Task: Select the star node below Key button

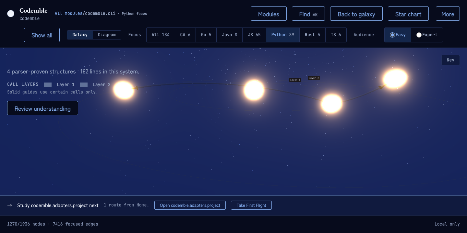Action: pos(395,78)
